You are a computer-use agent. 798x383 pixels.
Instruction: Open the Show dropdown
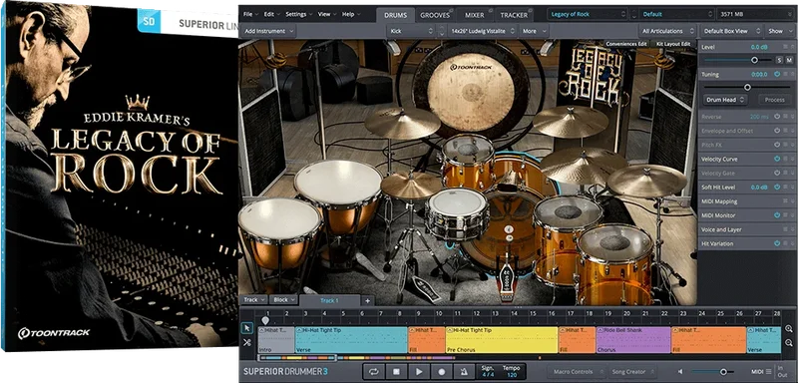(x=779, y=31)
